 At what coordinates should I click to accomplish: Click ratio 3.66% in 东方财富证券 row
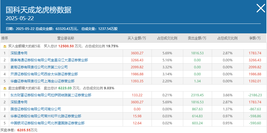click(227, 95)
